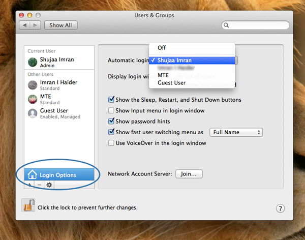
Task: Click the forward navigation arrow
Action: pos(35,25)
